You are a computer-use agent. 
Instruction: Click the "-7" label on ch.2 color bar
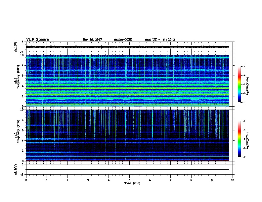coord(244,157)
